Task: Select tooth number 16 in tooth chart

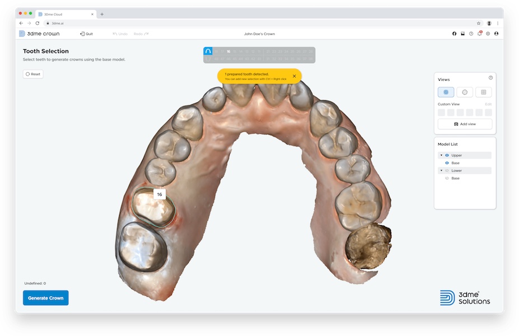Action: click(228, 51)
